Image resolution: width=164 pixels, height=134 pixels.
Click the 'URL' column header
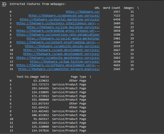click(97, 8)
